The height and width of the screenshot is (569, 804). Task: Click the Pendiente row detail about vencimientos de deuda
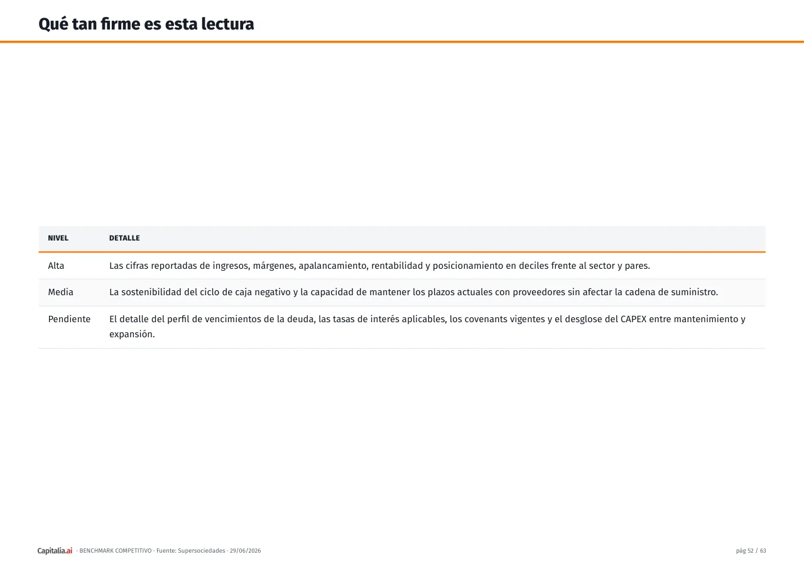[x=427, y=327]
